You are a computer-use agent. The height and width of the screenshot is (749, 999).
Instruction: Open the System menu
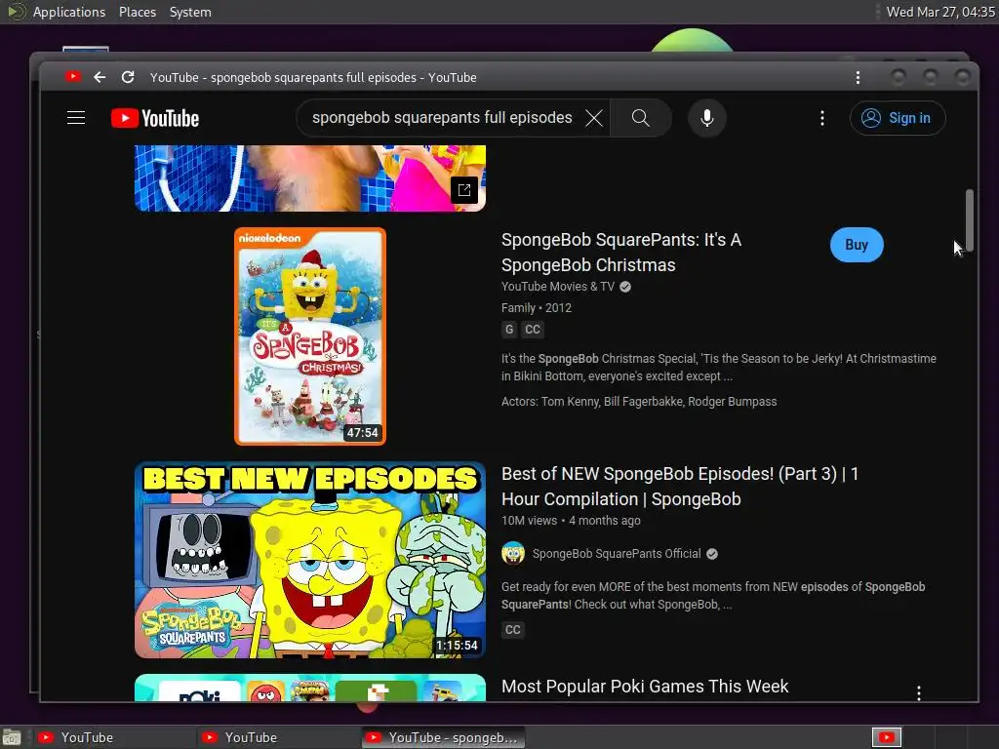click(190, 12)
